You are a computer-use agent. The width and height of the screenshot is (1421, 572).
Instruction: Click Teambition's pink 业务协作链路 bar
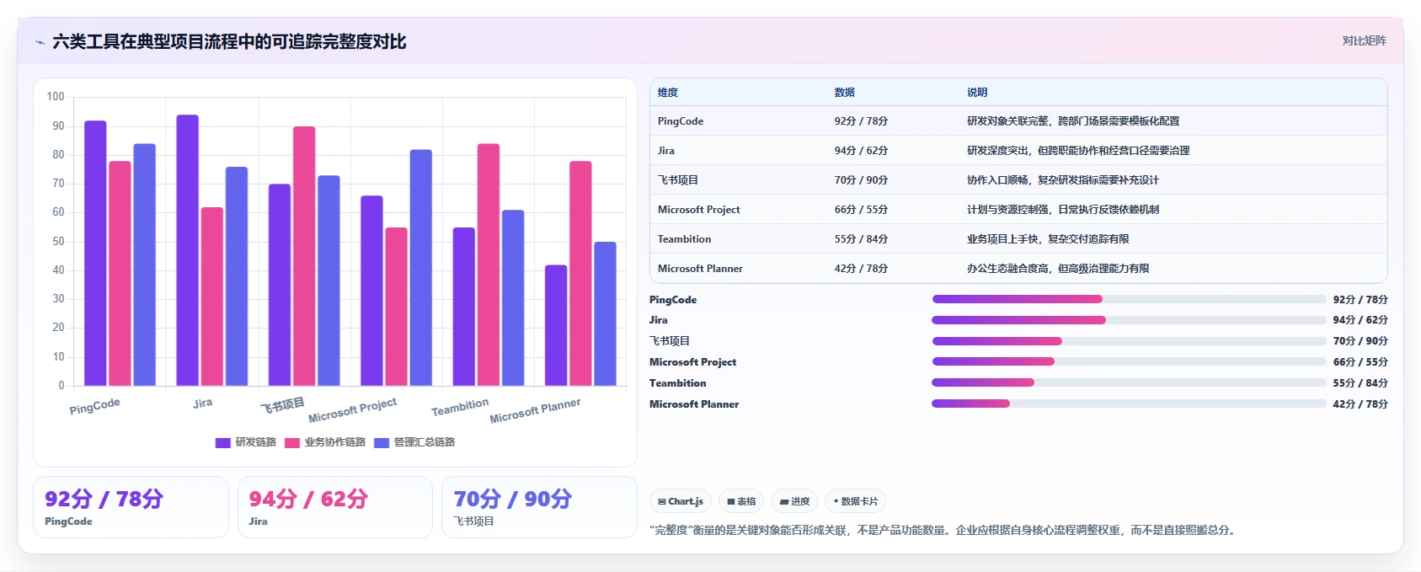489,265
